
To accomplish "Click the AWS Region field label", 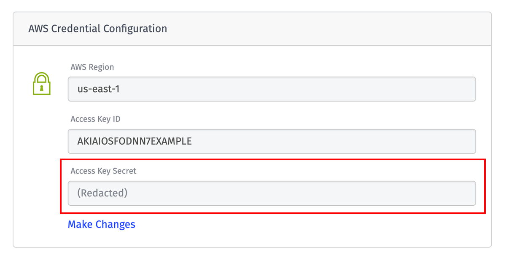I will click(x=92, y=67).
